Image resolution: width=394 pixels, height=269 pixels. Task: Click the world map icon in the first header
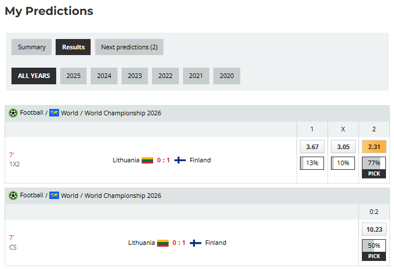pyautogui.click(x=54, y=113)
